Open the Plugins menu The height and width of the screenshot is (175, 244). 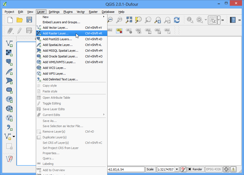click(x=68, y=12)
